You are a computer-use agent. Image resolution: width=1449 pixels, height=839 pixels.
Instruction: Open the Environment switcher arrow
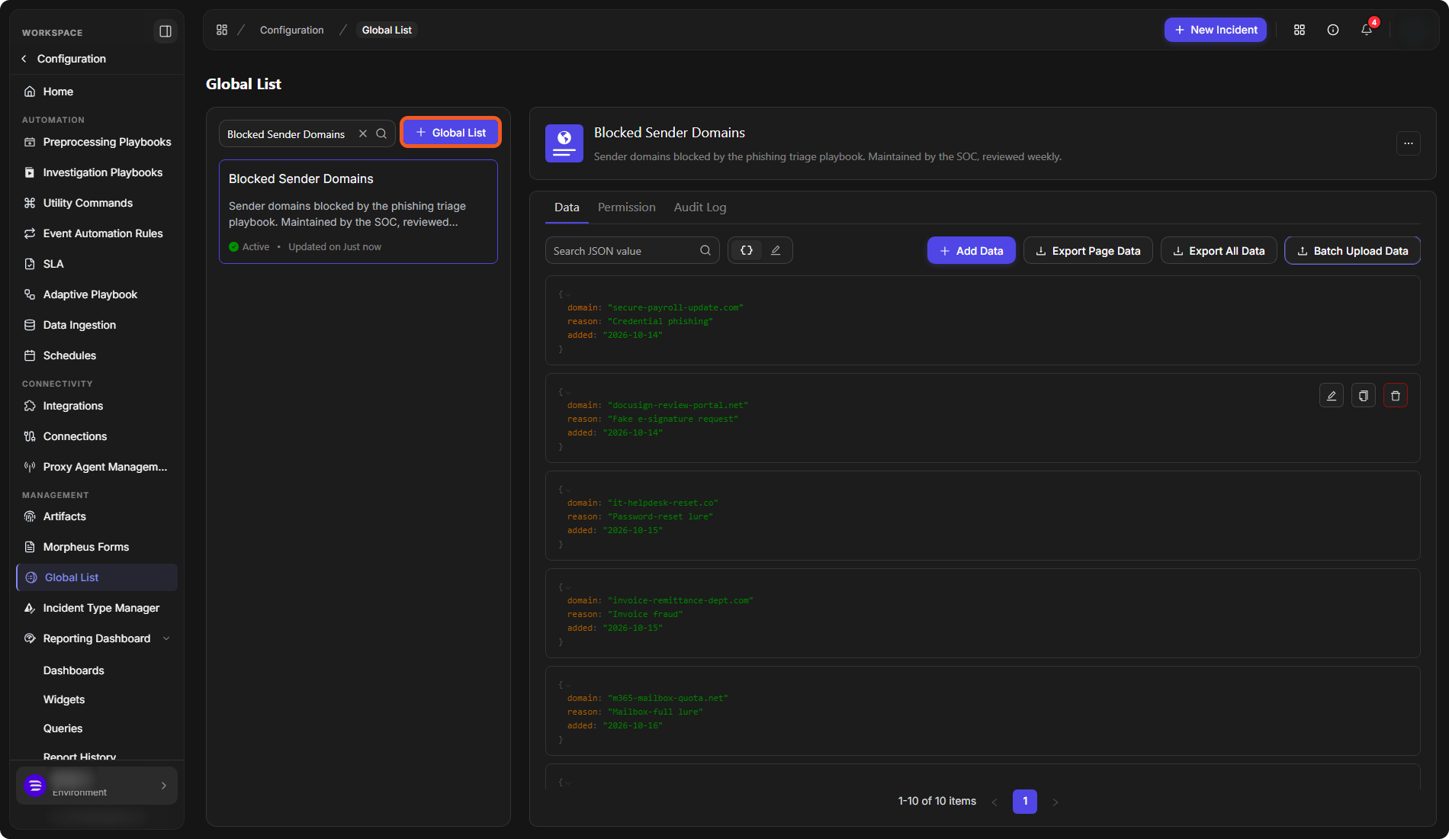(x=164, y=786)
